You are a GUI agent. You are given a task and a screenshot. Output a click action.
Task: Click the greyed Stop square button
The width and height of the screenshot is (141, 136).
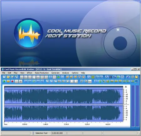click(21, 81)
